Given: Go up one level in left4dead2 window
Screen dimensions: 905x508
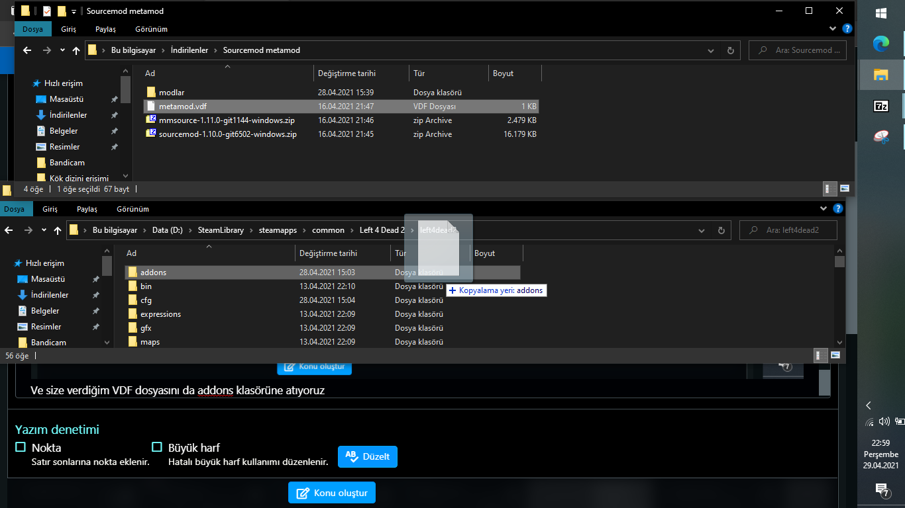Looking at the screenshot, I should (x=58, y=230).
